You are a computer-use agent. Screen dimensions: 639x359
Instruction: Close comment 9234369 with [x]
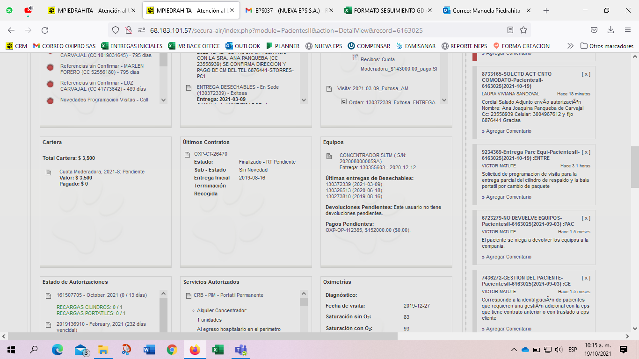[586, 152]
